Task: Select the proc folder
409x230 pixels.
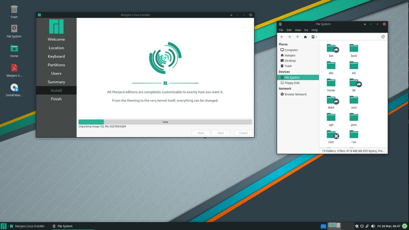Action: tap(354, 120)
